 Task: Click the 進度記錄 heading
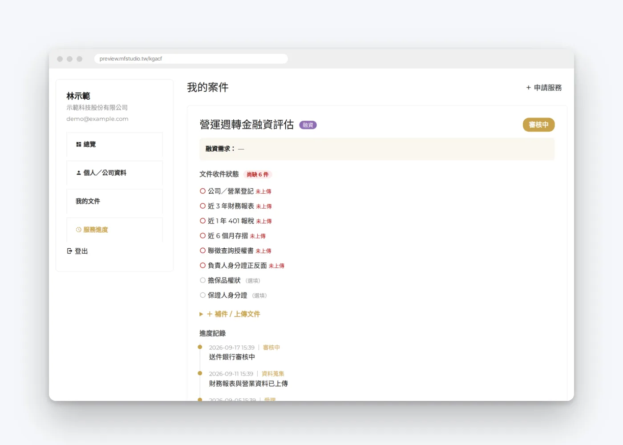212,333
